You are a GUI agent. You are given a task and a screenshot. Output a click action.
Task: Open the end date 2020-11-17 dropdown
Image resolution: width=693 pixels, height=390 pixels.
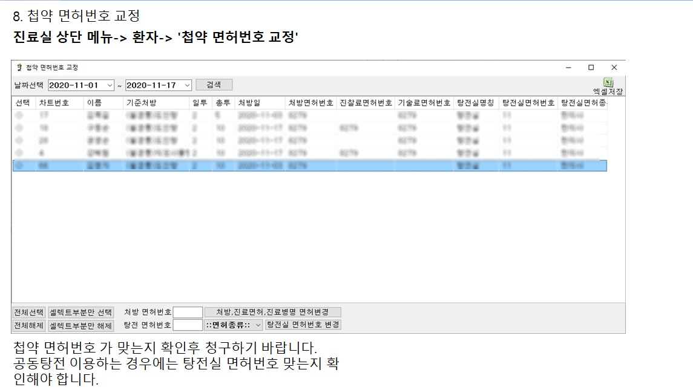pos(187,85)
